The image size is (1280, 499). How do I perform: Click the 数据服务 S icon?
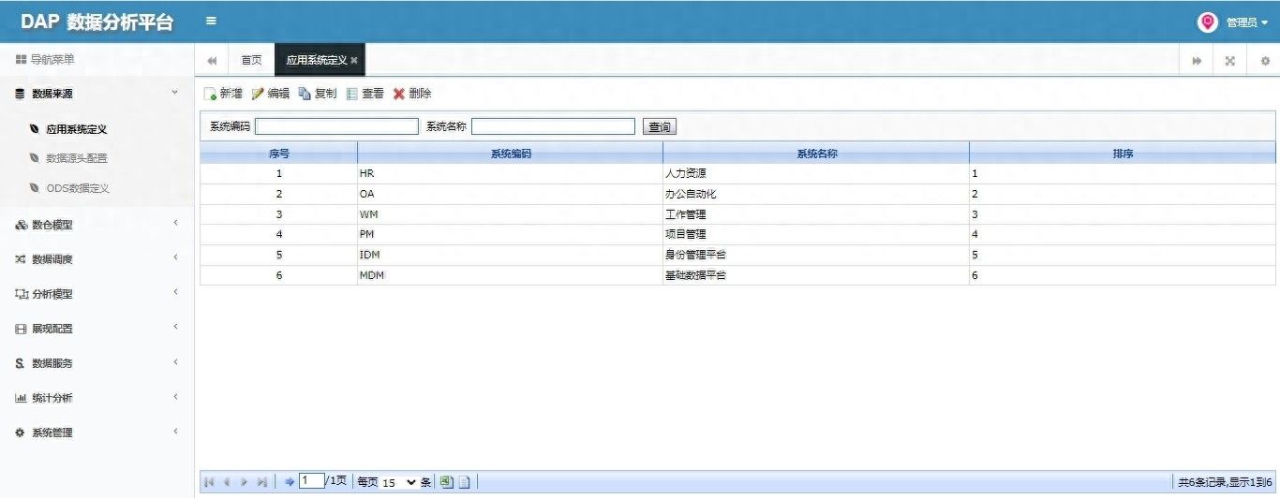click(x=20, y=363)
